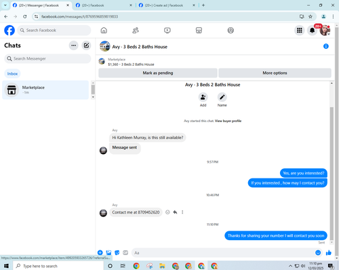
Task: Open View buyer profile link
Action: click(x=228, y=121)
